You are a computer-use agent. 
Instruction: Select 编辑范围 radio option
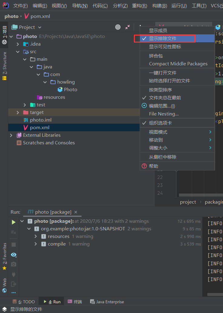pos(177,106)
